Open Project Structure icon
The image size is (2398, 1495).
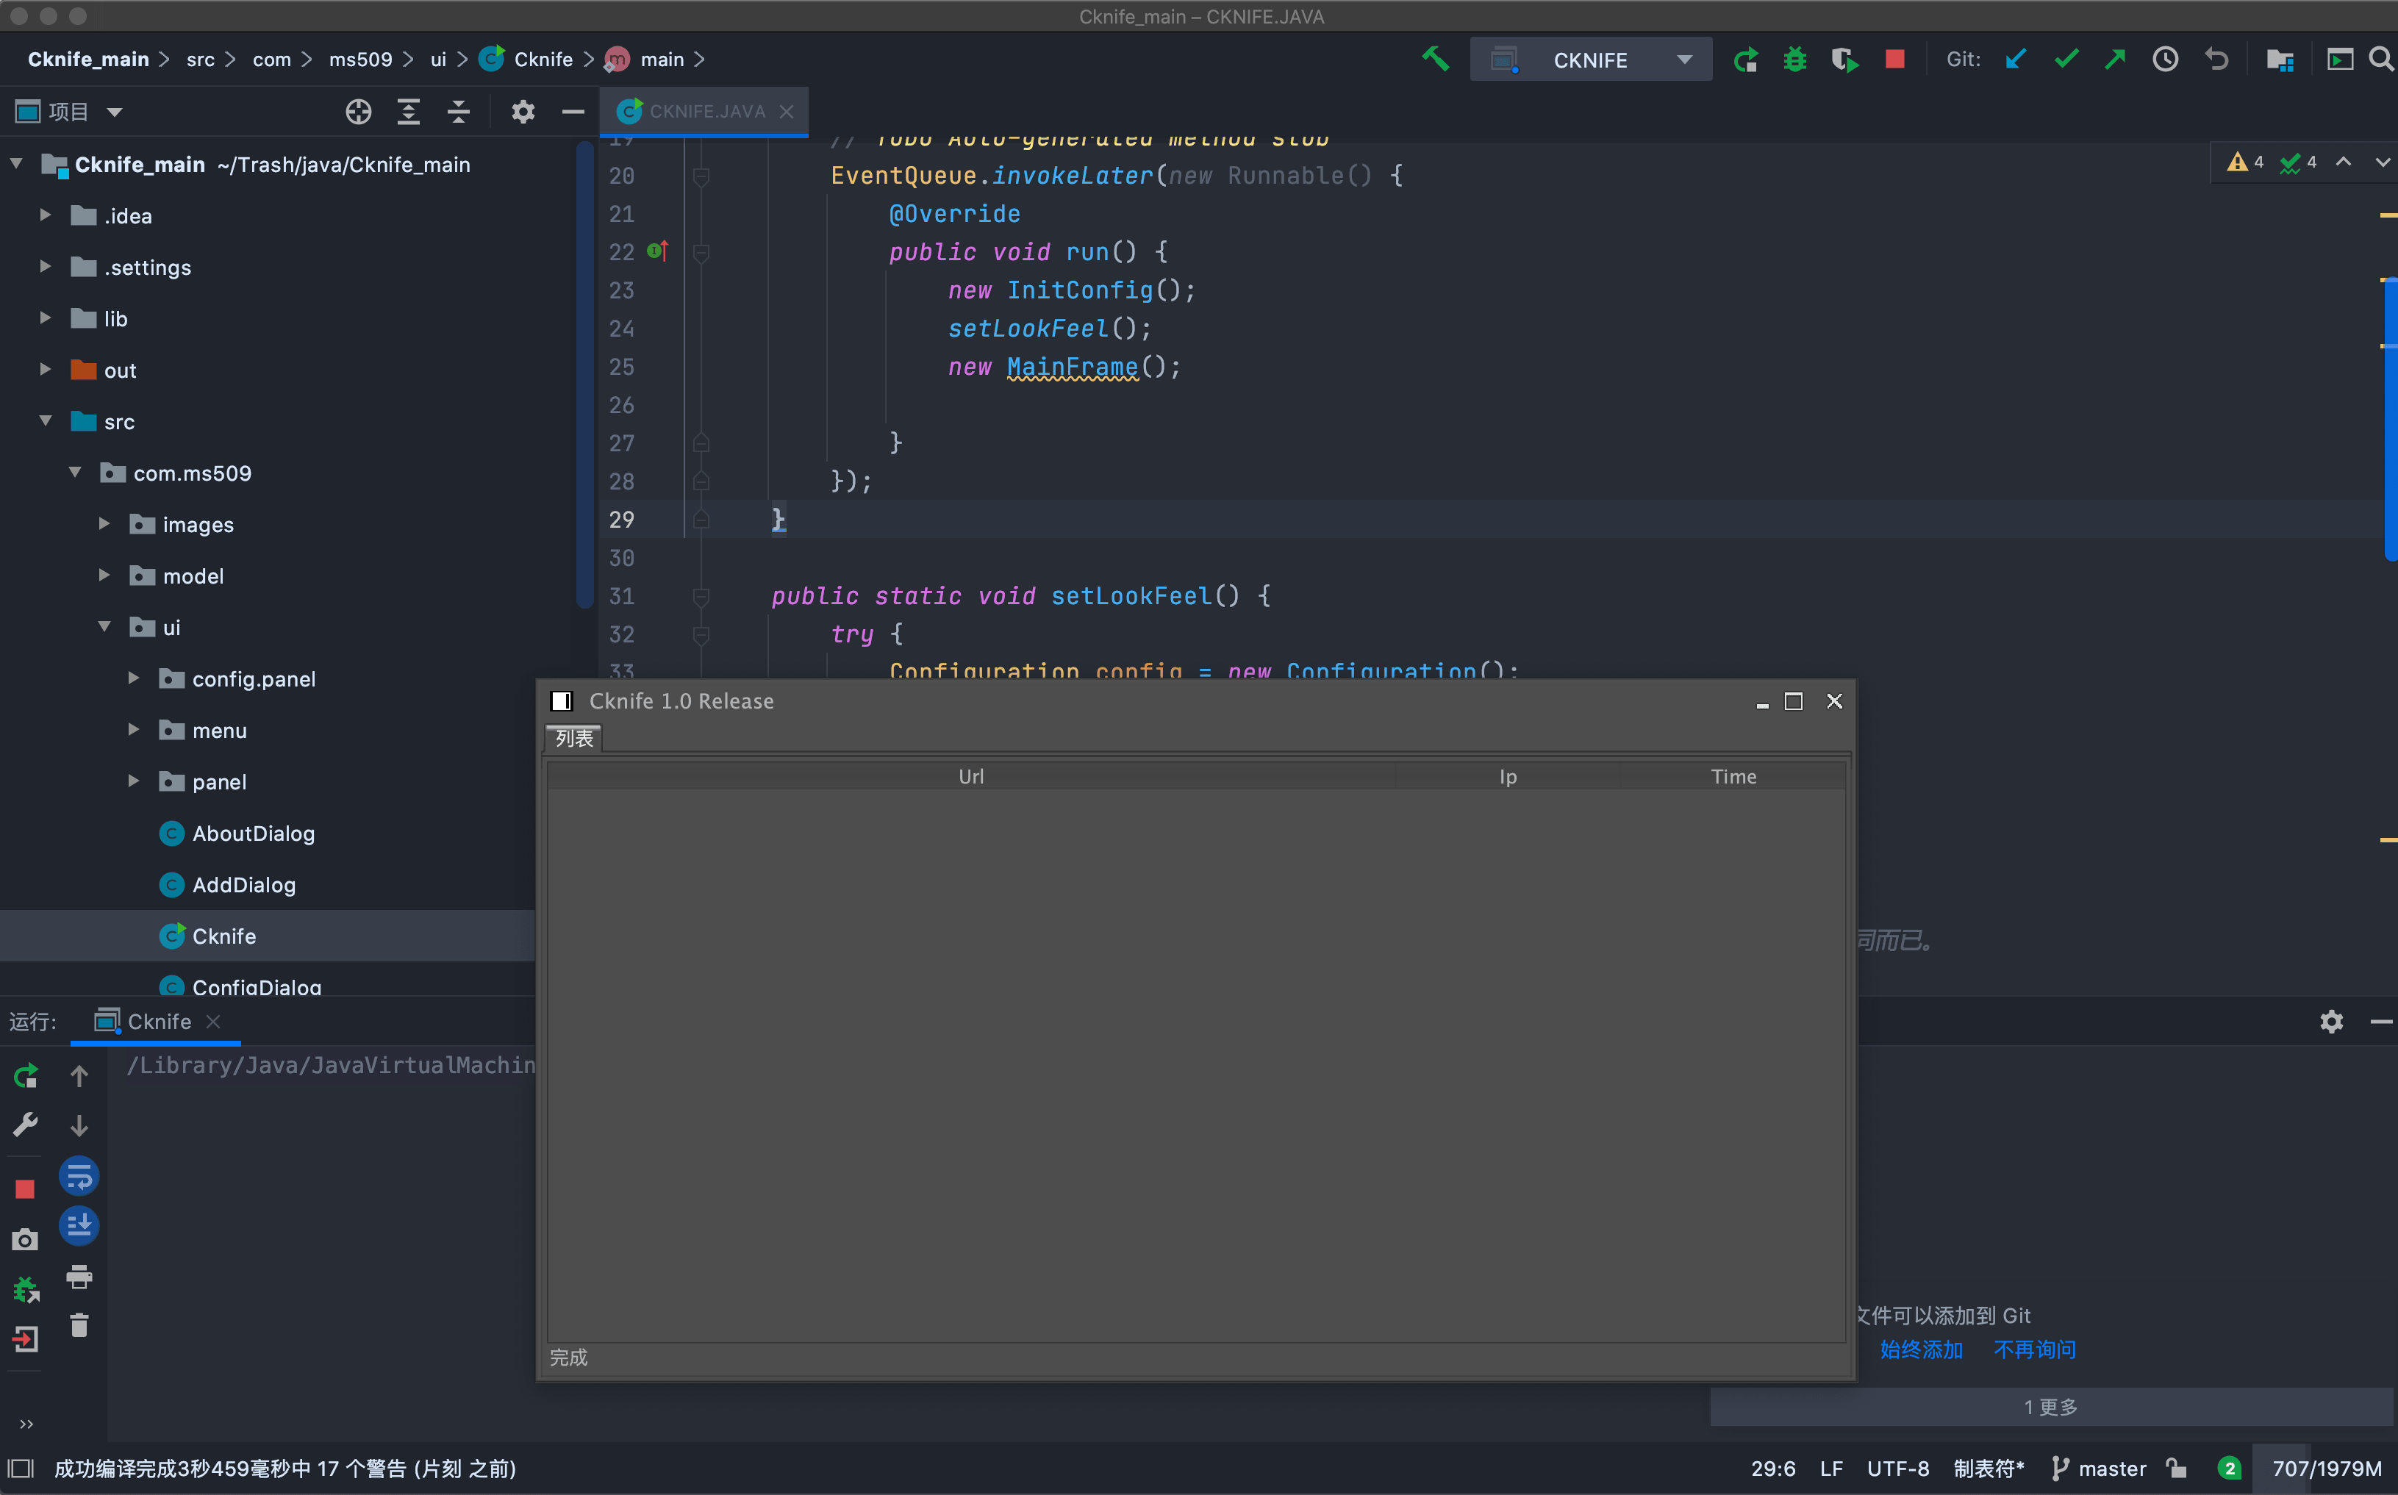click(x=2280, y=60)
